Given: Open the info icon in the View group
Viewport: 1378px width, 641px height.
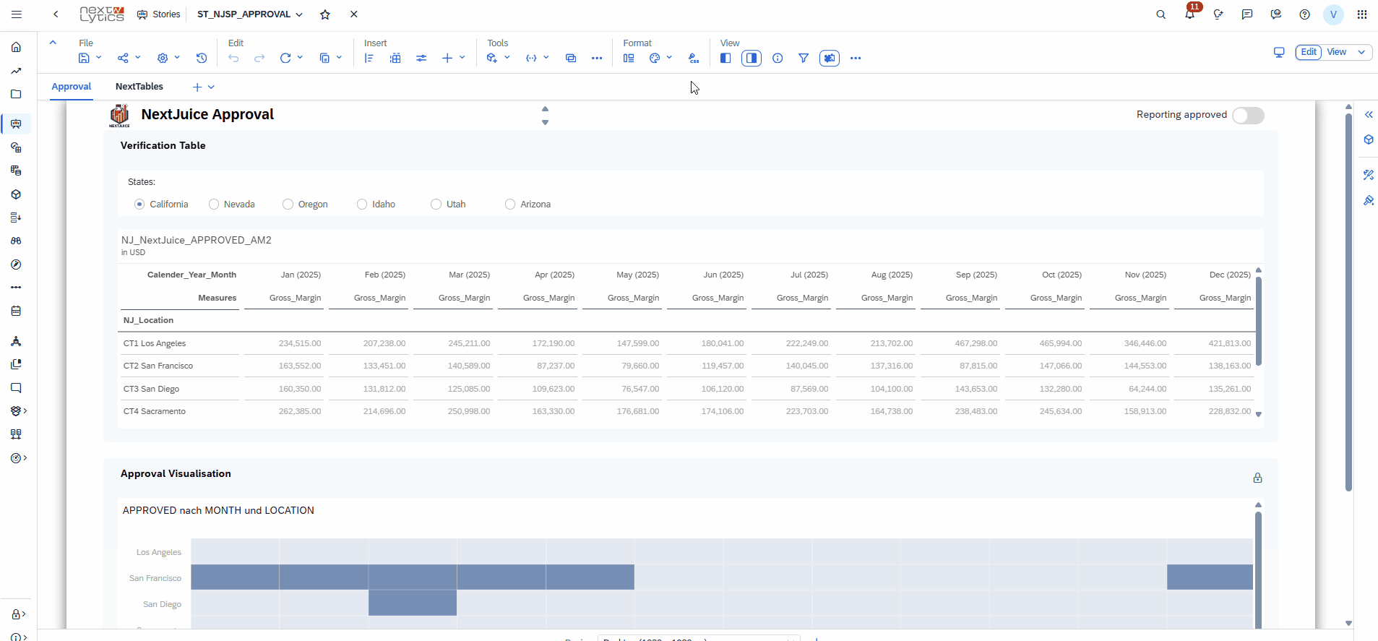Looking at the screenshot, I should click(778, 58).
